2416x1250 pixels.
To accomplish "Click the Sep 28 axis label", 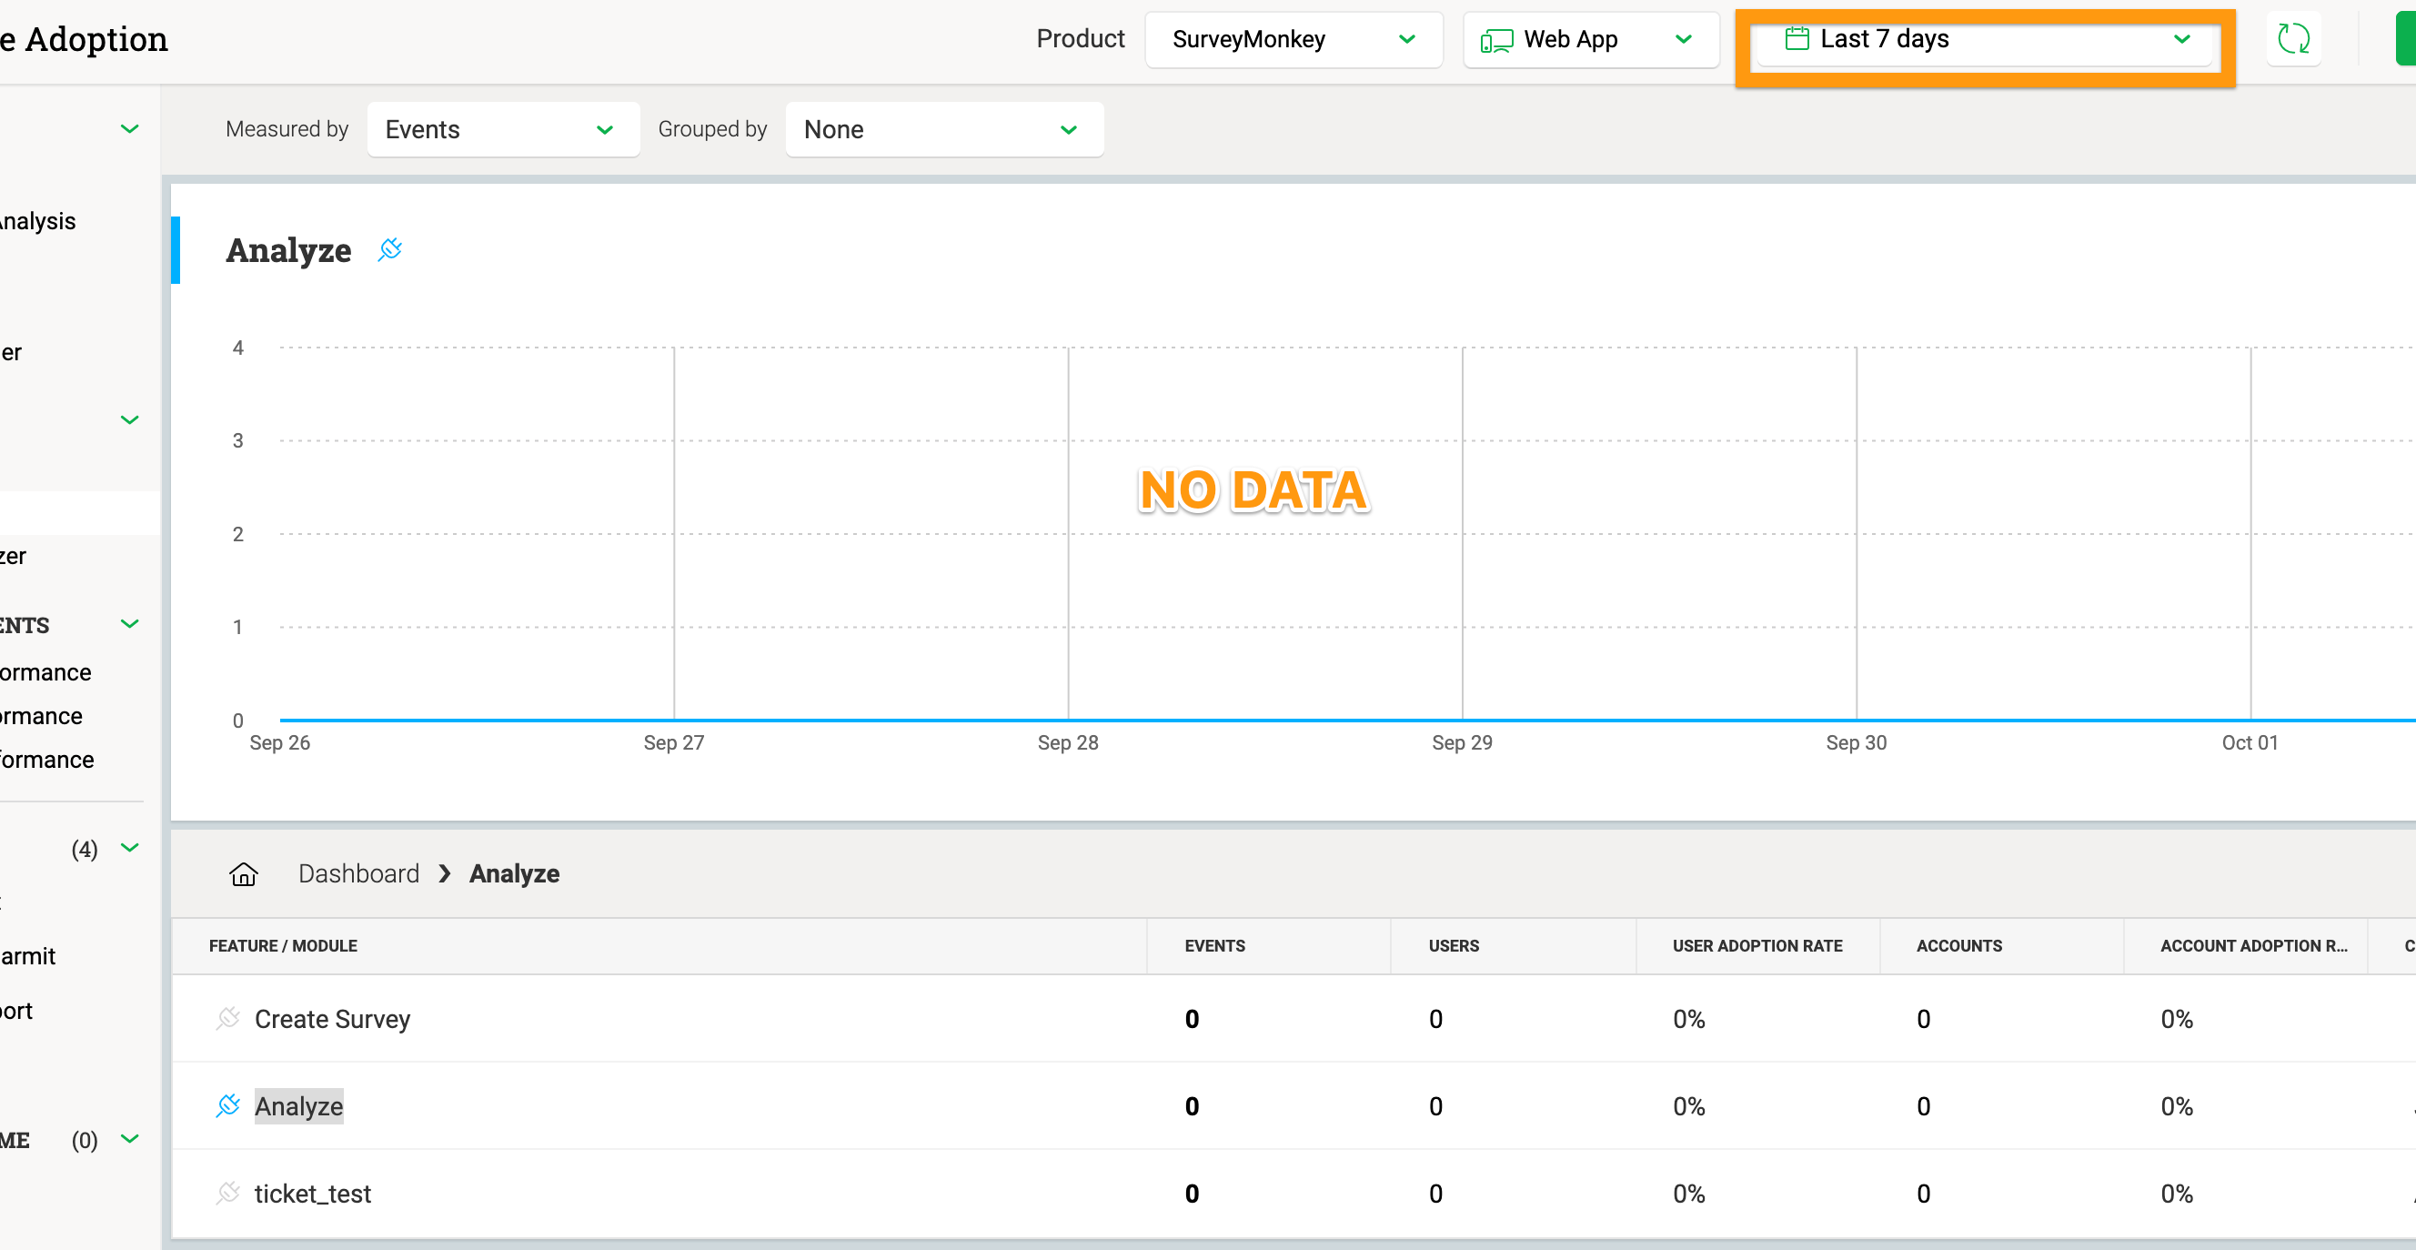I will (x=1067, y=742).
